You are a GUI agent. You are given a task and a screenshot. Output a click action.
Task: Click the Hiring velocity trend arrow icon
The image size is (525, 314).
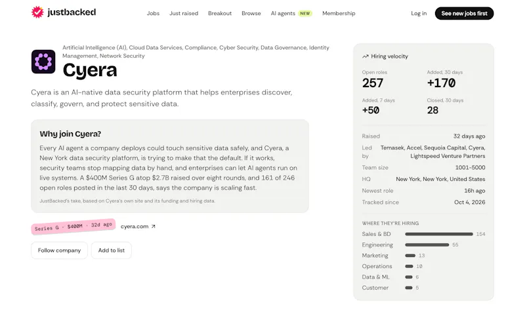[x=366, y=56]
